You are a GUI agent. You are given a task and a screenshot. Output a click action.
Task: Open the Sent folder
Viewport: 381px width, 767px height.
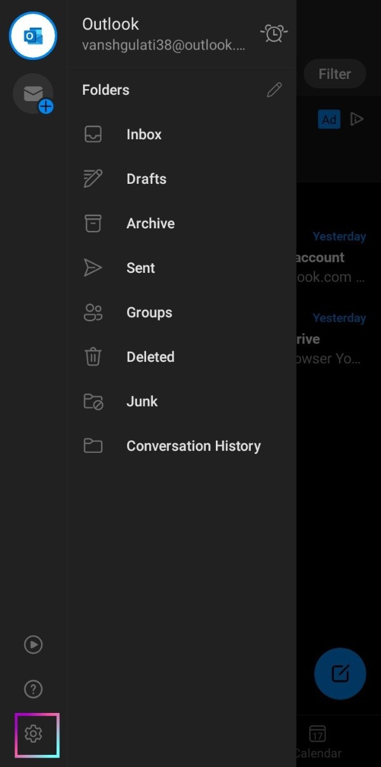(182, 268)
